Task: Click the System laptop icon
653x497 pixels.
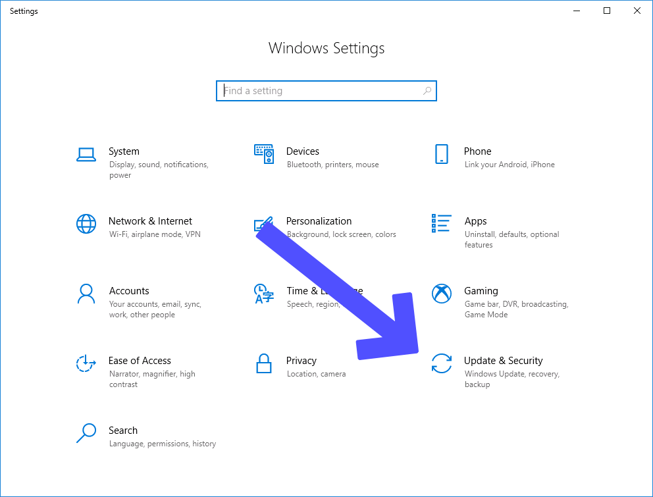Action: [x=86, y=154]
